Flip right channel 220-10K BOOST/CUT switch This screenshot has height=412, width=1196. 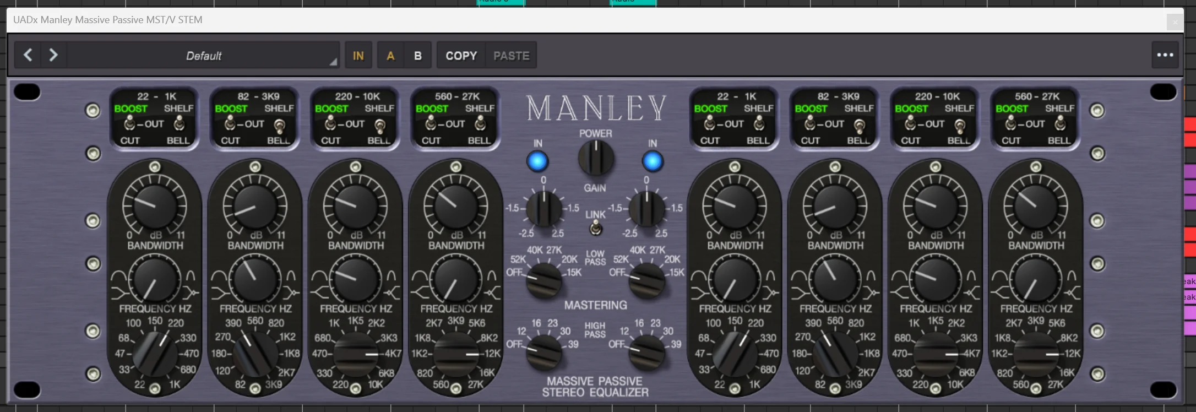[x=910, y=122]
